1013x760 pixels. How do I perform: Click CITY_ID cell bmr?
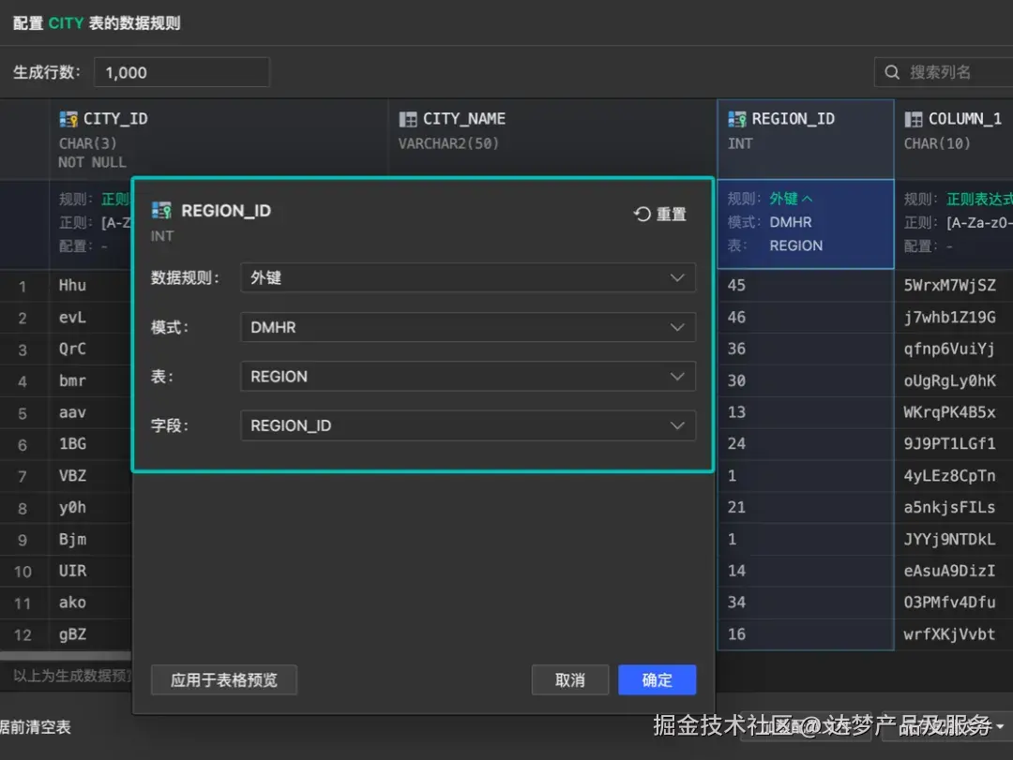[x=90, y=380]
